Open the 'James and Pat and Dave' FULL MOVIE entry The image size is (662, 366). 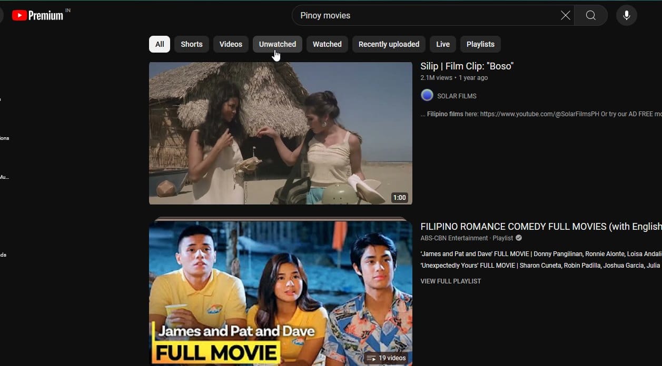pos(541,254)
